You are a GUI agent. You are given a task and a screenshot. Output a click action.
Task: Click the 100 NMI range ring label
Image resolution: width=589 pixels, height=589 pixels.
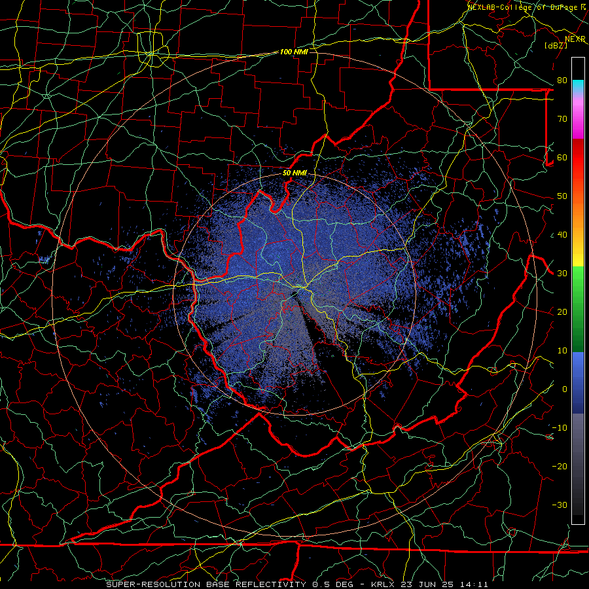click(x=294, y=52)
